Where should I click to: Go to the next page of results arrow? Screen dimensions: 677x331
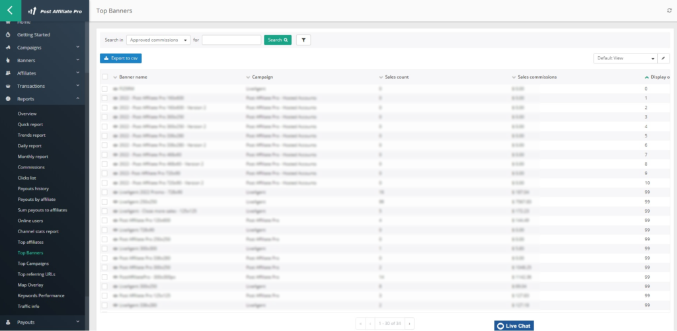click(x=410, y=323)
